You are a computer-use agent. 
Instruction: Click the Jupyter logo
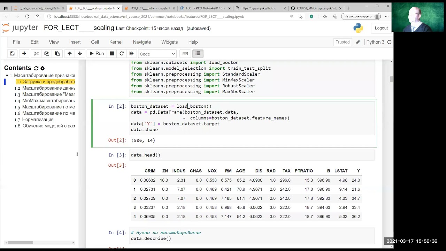(x=20, y=28)
